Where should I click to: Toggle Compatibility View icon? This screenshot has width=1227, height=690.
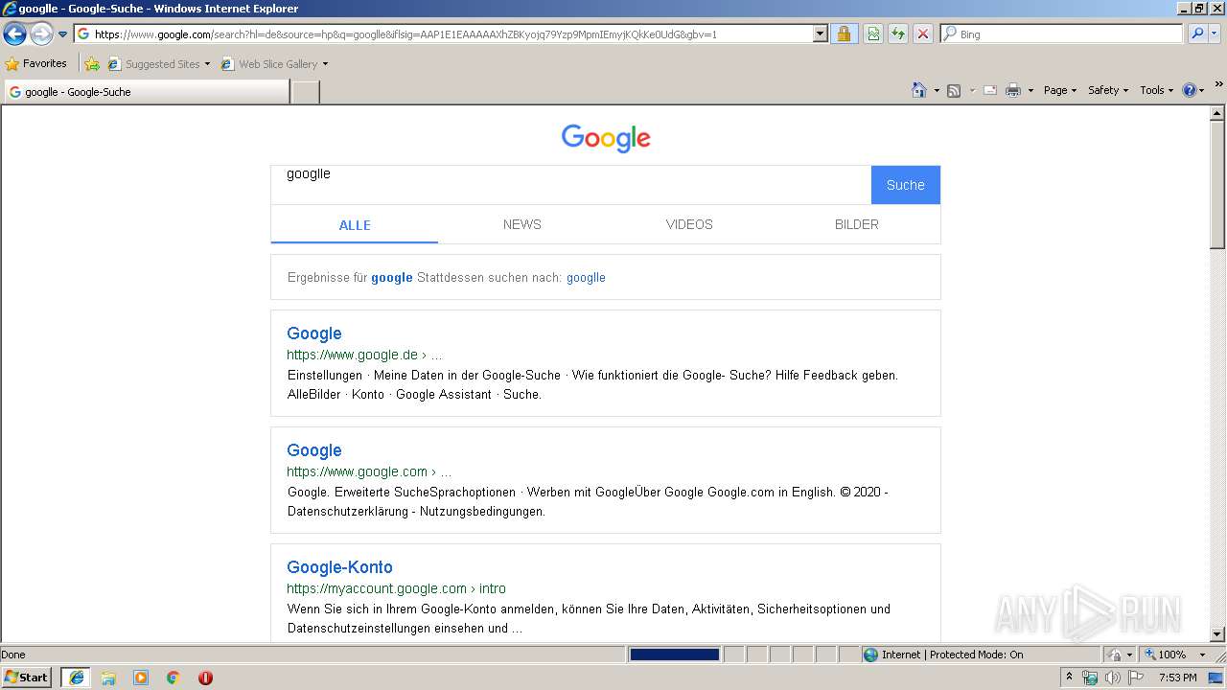tap(873, 34)
